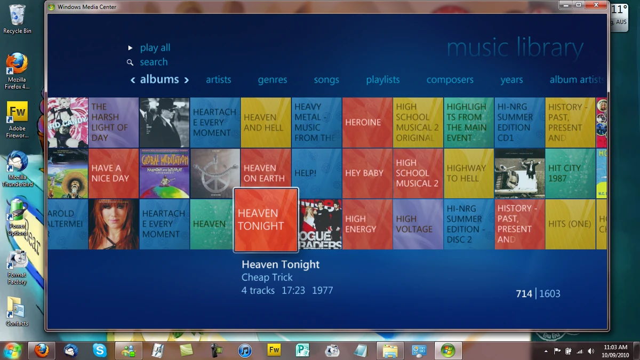Open Adobe Fireworks from the taskbar
The image size is (640, 360).
[x=274, y=350]
